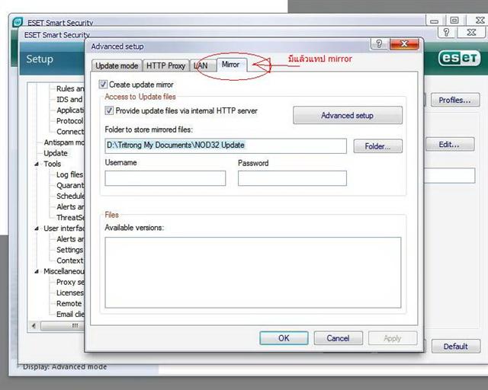Open the mirror Advanced setup button

tap(348, 115)
